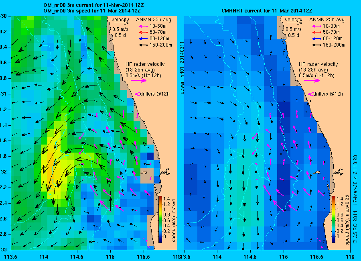Click the '50-70m' label in the CMRNRT legend
361x261 pixels.
331,32
